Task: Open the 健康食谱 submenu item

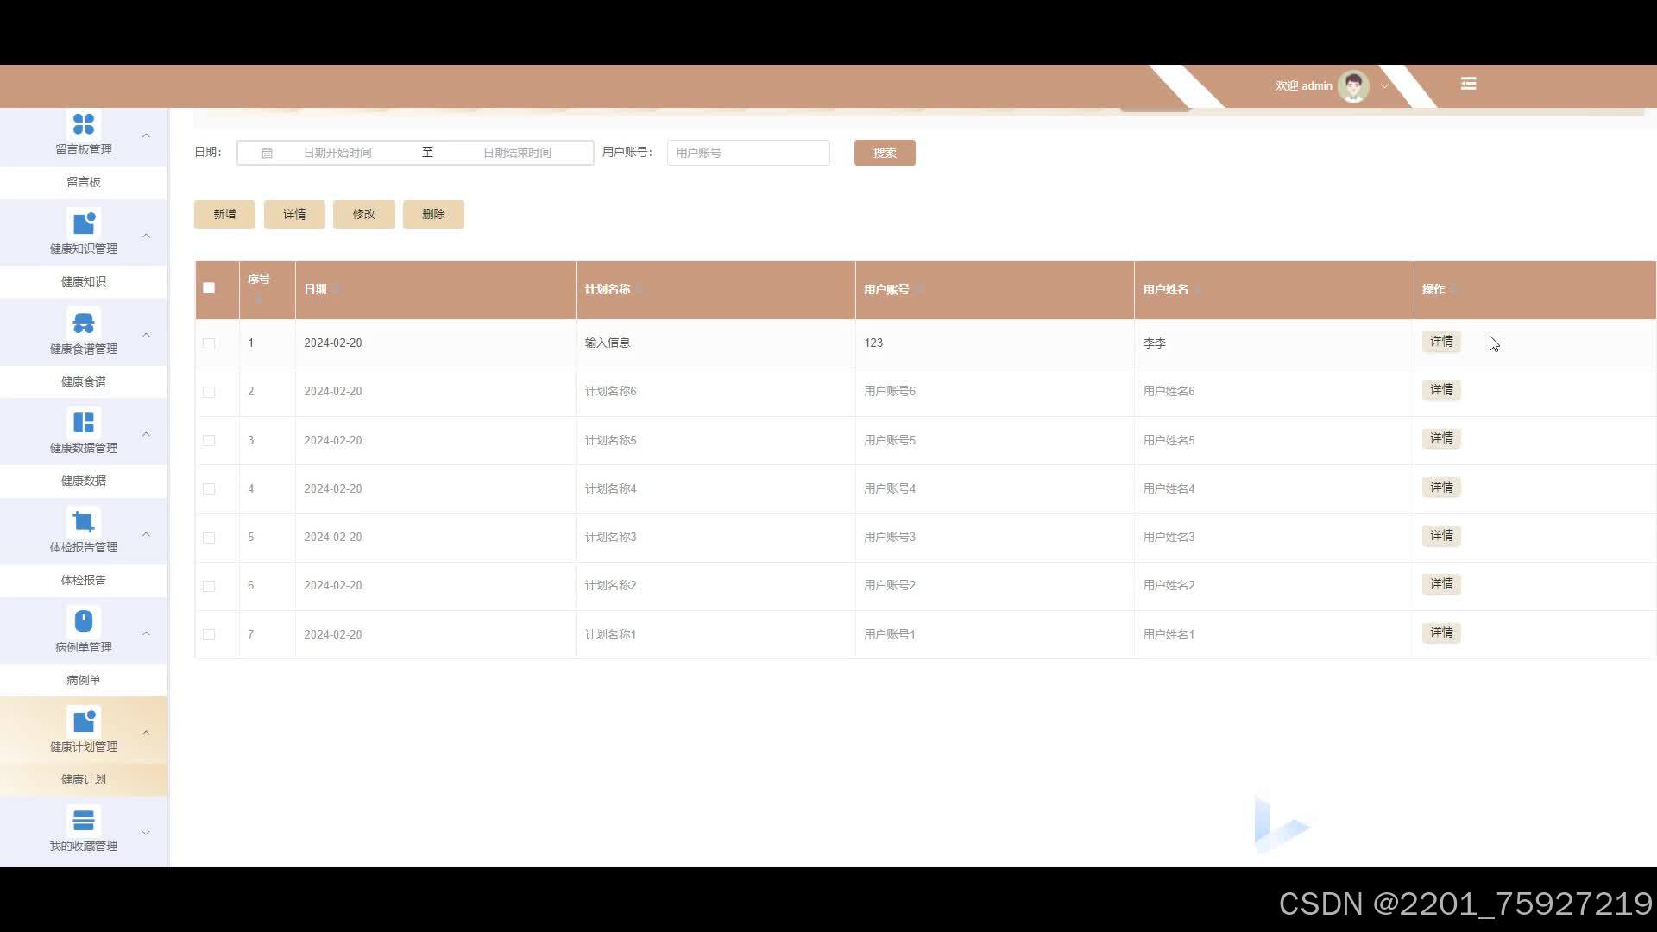Action: click(84, 381)
